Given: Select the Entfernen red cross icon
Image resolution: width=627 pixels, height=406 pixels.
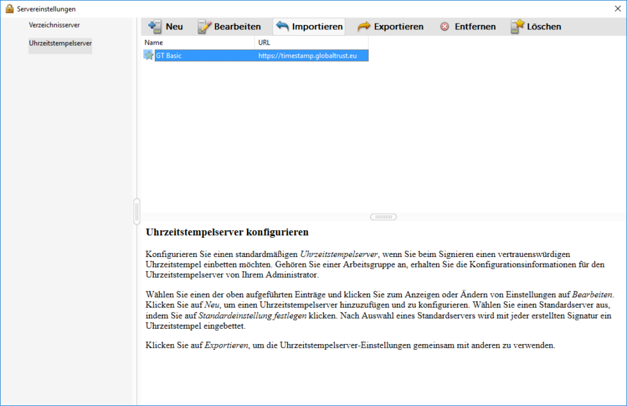Looking at the screenshot, I should 445,26.
